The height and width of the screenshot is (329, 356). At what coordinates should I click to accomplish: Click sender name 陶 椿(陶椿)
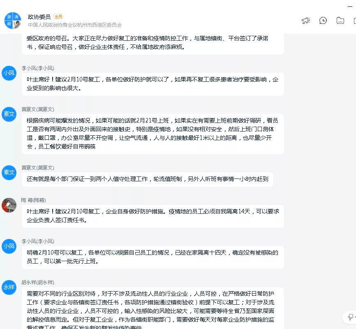coord(34,200)
